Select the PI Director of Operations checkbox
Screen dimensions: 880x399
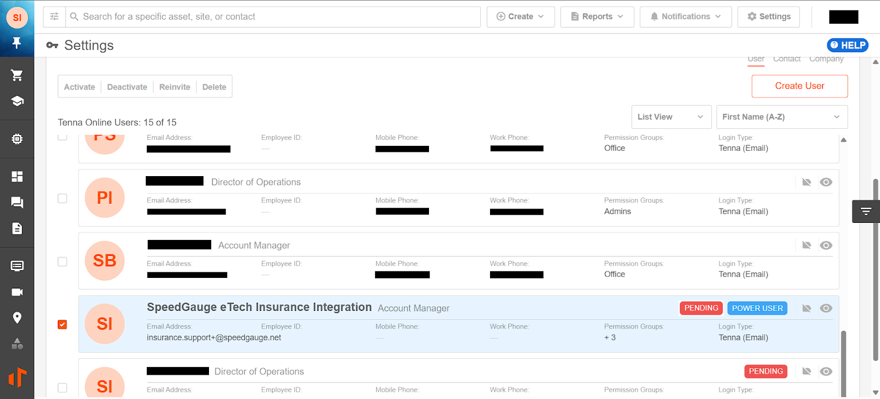click(x=63, y=199)
